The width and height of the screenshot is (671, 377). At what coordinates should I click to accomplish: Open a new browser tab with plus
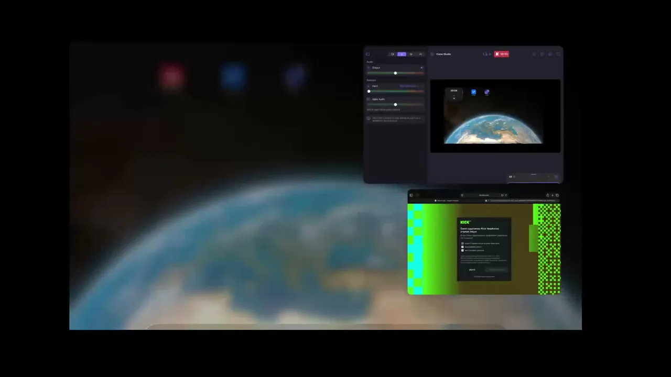[552, 195]
